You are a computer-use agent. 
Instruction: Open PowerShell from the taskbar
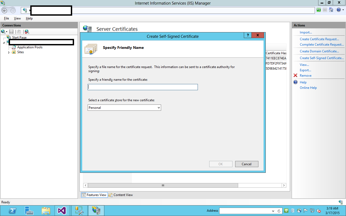pyautogui.click(x=12, y=211)
